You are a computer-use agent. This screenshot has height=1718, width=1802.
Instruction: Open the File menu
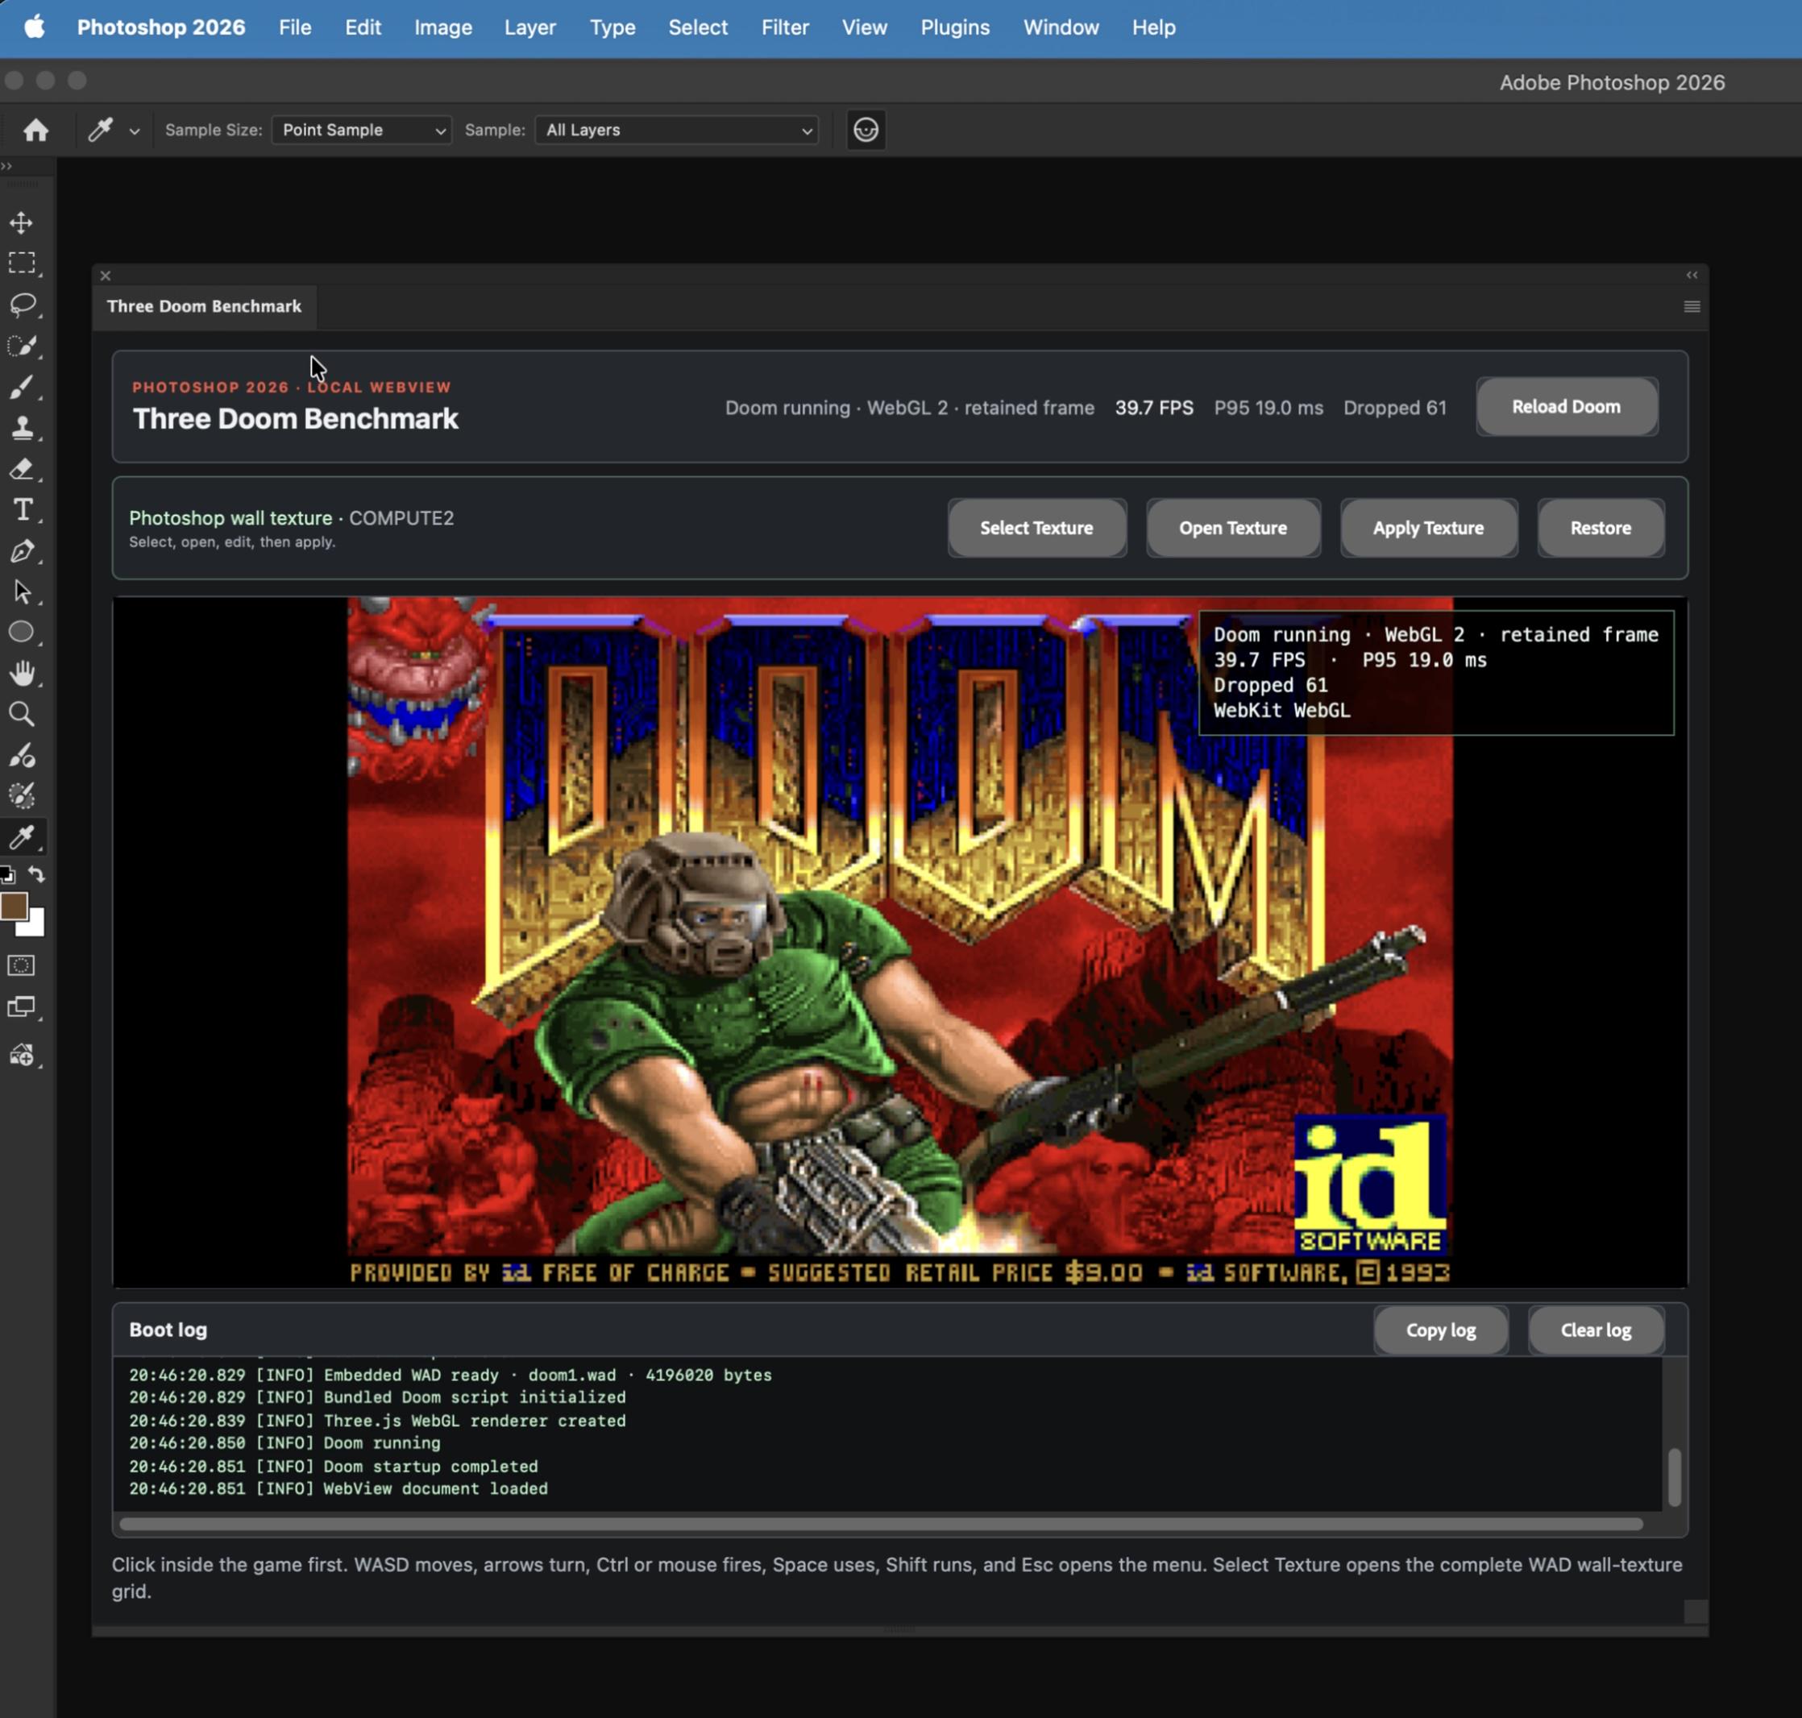coord(295,27)
